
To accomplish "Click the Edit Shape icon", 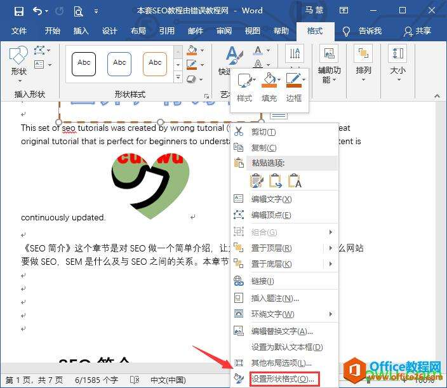I will 39,50.
